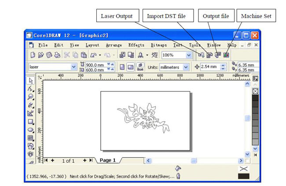Viewport: 286px width, 186px height.
Task: Switch to the Page 1 tab
Action: [x=108, y=160]
